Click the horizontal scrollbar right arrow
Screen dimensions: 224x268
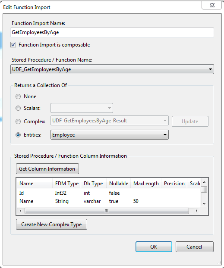click(x=196, y=211)
